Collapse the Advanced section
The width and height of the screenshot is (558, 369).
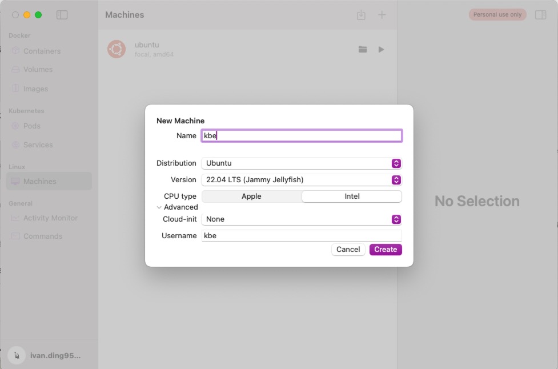point(160,207)
